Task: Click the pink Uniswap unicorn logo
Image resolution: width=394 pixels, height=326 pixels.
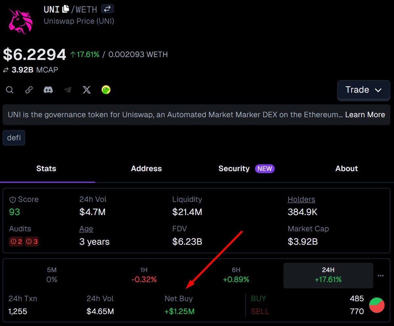Action: point(21,21)
